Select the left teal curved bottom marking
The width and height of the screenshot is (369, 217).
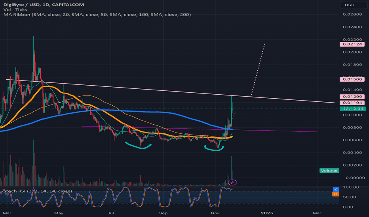pyautogui.click(x=139, y=146)
